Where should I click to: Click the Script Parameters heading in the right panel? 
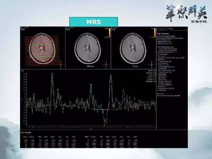tap(163, 34)
